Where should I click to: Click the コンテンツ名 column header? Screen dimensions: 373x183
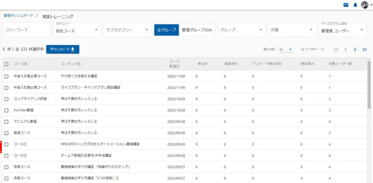(71, 64)
